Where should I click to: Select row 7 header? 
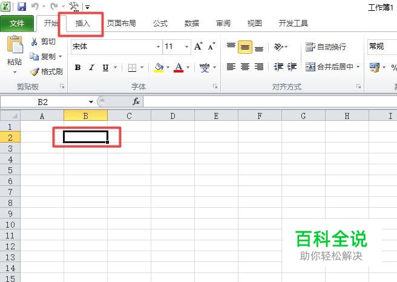(10, 192)
